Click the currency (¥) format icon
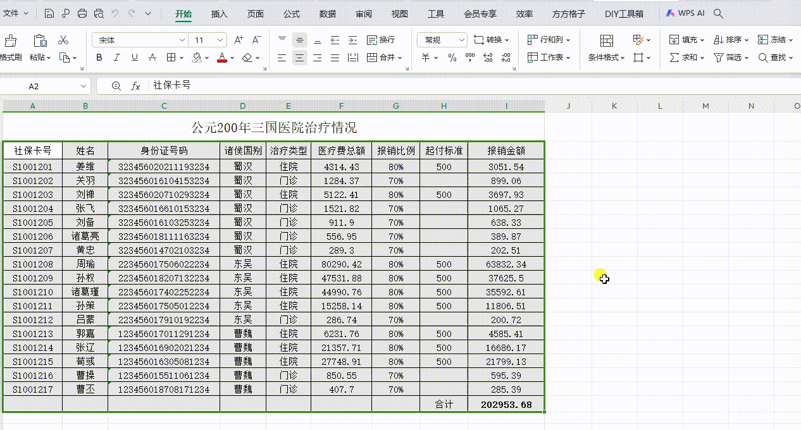 coord(426,58)
